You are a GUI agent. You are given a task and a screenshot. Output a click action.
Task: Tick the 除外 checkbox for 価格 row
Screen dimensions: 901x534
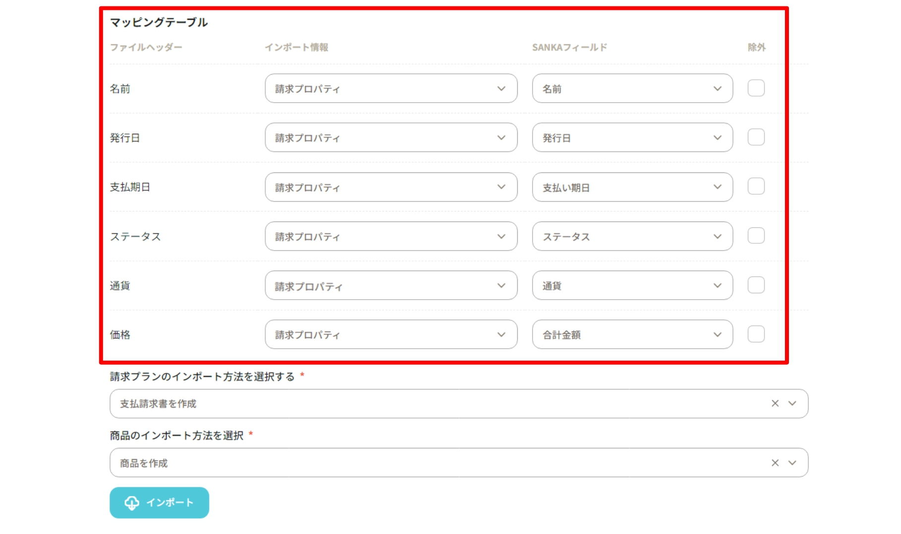click(756, 334)
